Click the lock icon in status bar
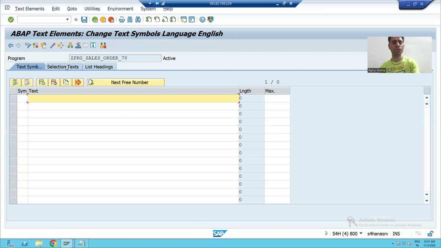 pyautogui.click(x=430, y=234)
